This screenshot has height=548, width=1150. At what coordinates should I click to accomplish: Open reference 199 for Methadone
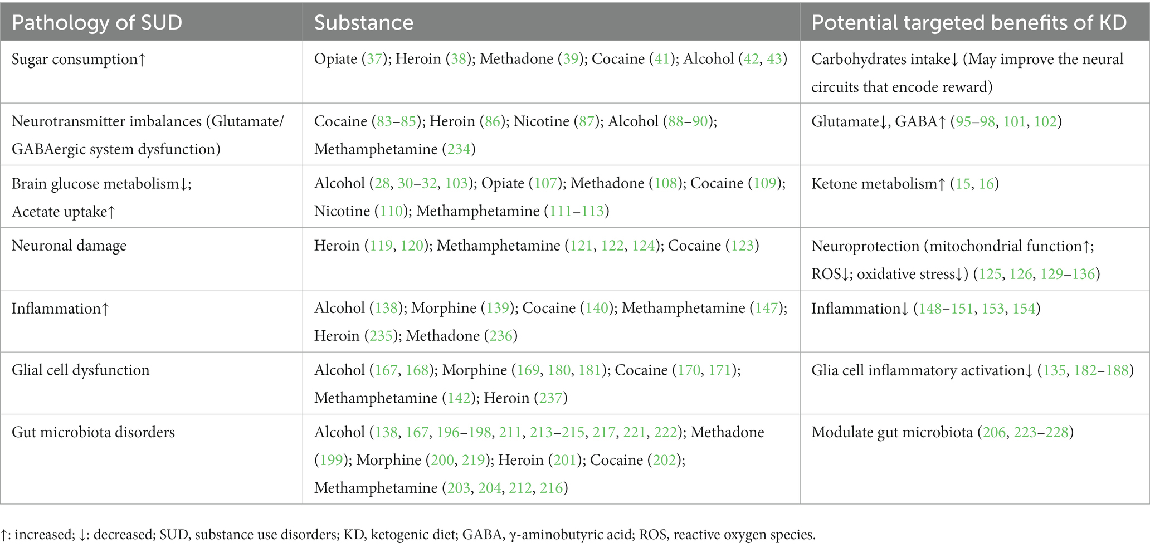coord(332,460)
